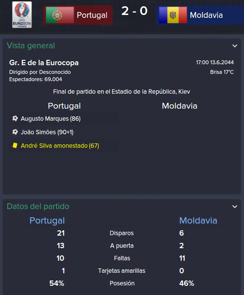Click the goal ball icon beside Augusto Marques
Viewport: 244px width, 295px height.
tap(15, 118)
